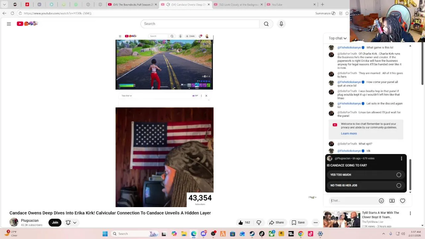The width and height of the screenshot is (425, 239).
Task: Open the emoji picker in chat
Action: tap(381, 200)
